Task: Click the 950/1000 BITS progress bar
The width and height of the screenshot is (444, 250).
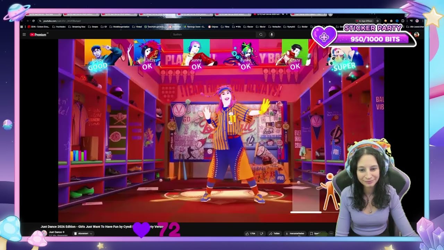Action: 375,39
